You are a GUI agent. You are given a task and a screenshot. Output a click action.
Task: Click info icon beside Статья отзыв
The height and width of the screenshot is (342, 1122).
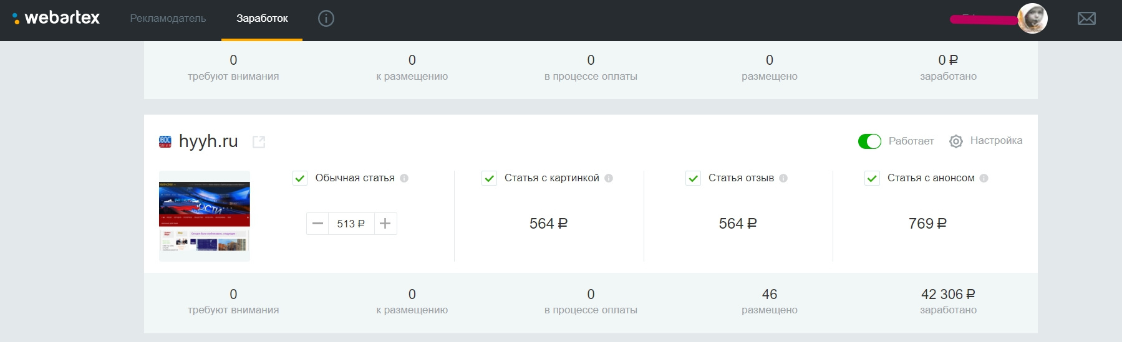tap(783, 178)
